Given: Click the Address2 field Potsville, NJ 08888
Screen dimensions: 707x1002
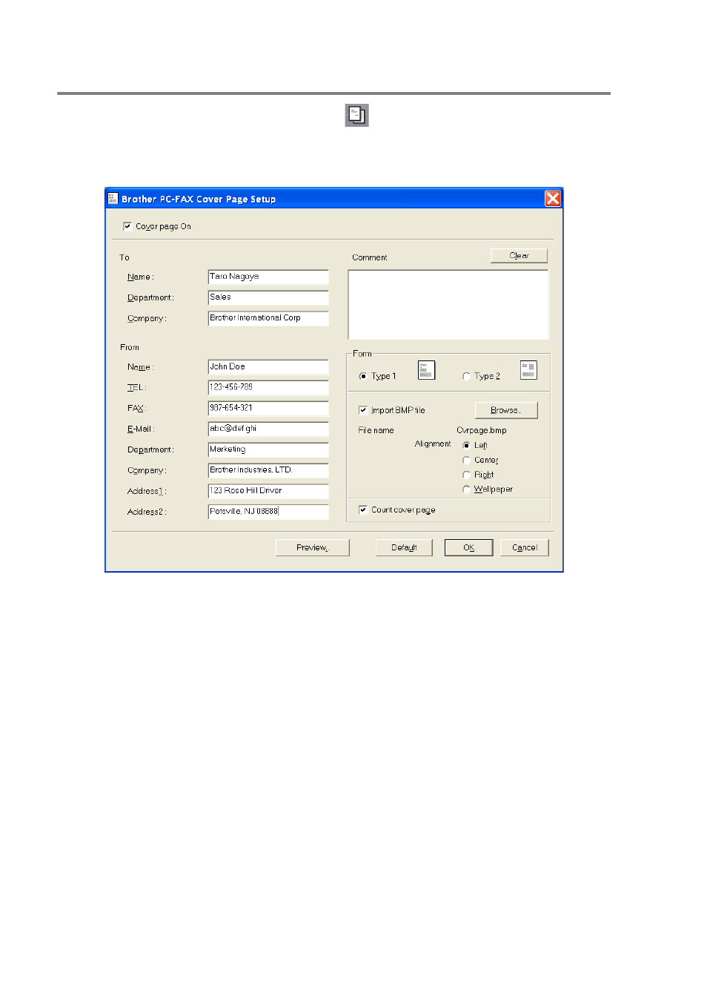Looking at the screenshot, I should point(268,512).
